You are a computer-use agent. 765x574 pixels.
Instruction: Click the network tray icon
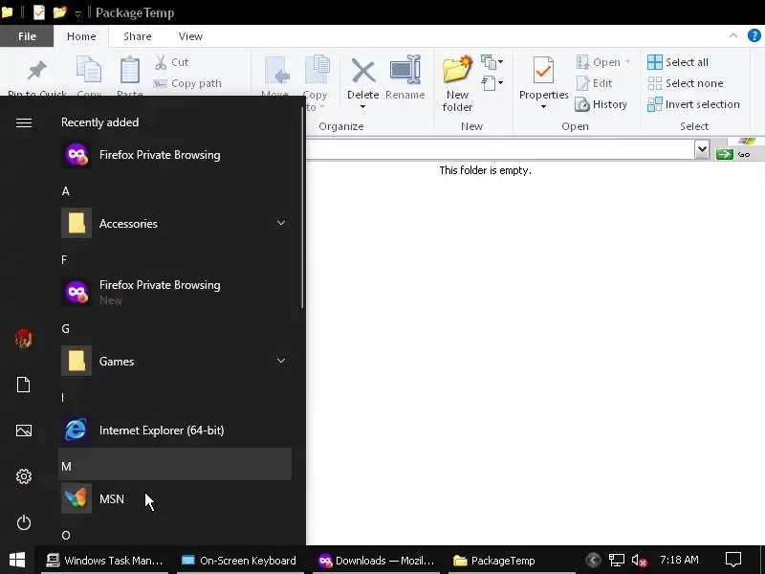pos(616,560)
